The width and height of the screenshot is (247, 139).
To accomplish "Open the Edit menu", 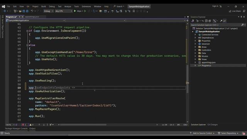I will point(15,7).
